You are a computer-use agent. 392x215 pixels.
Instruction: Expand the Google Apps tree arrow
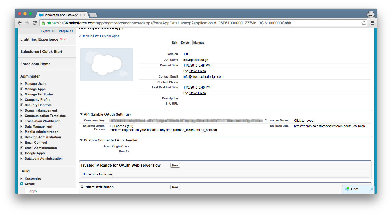pyautogui.click(x=22, y=153)
